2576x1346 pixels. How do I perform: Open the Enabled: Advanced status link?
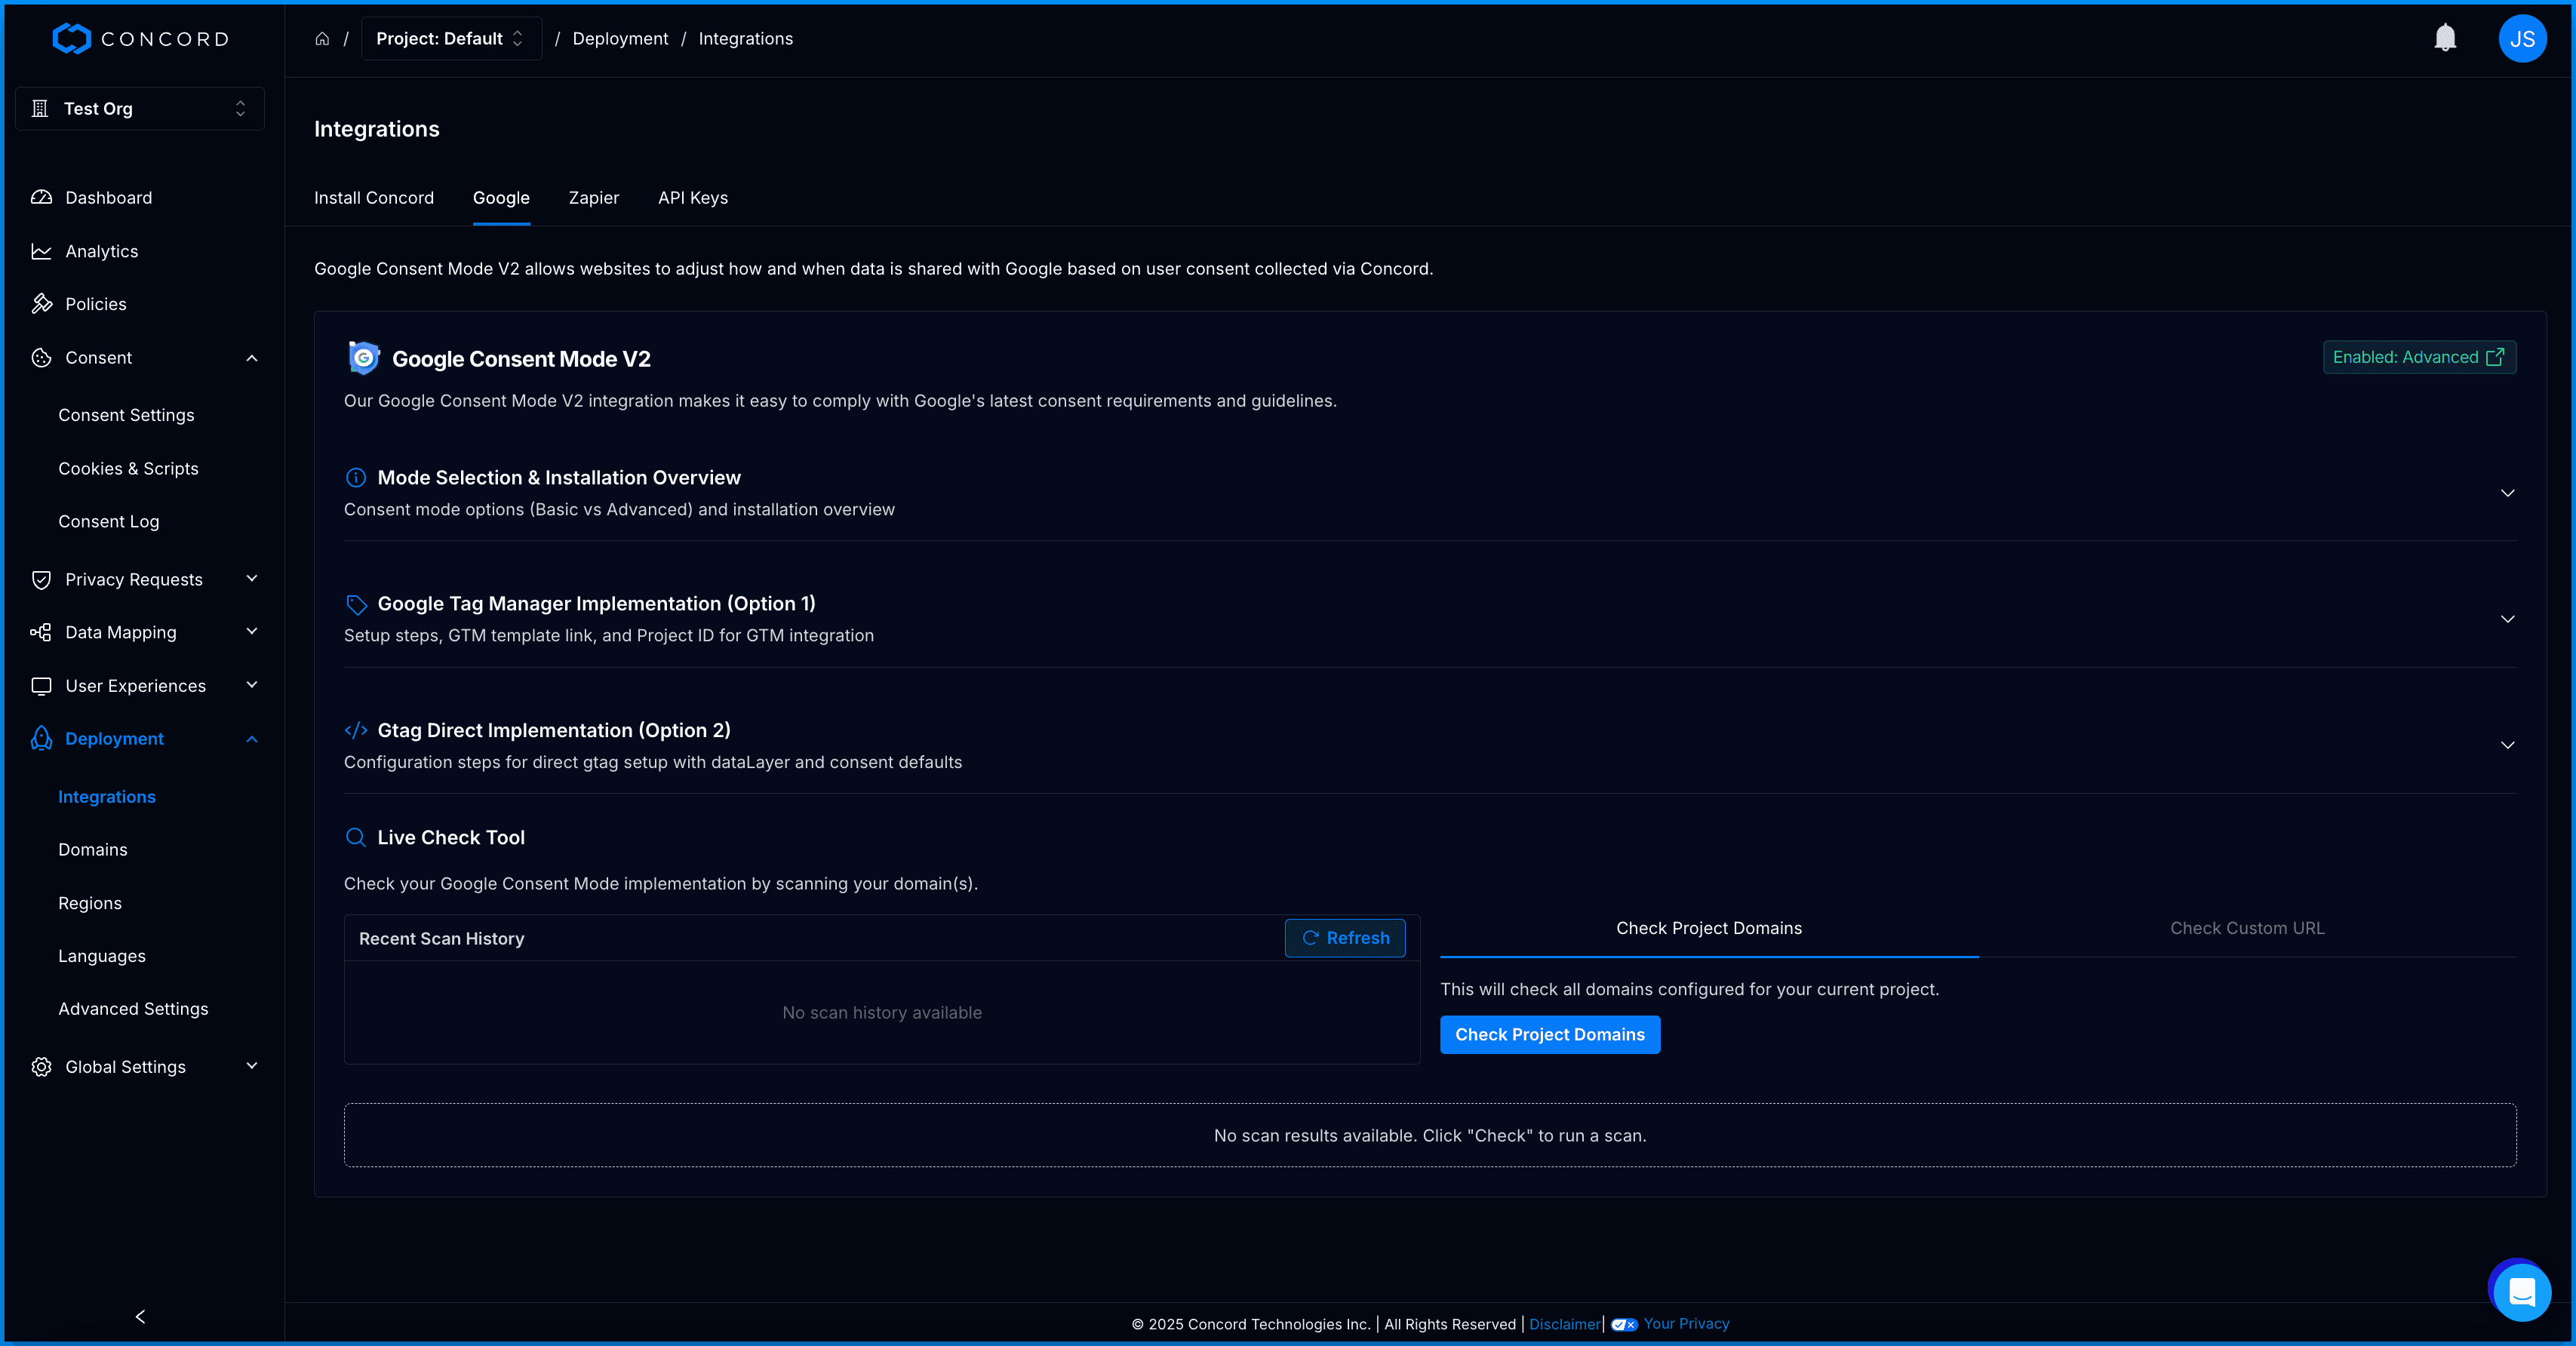2418,357
